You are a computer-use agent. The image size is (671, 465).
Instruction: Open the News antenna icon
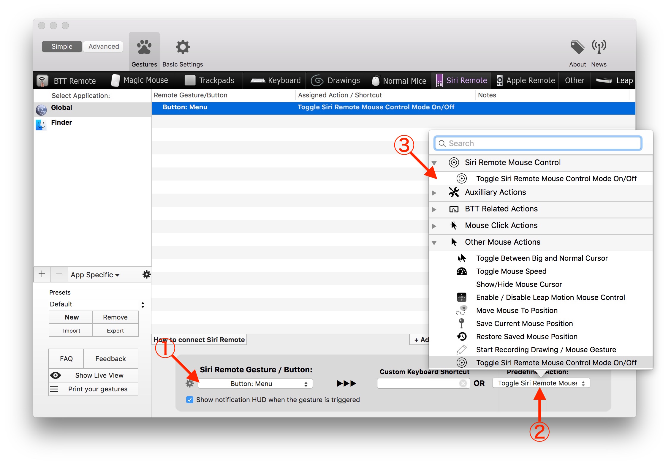[x=599, y=47]
